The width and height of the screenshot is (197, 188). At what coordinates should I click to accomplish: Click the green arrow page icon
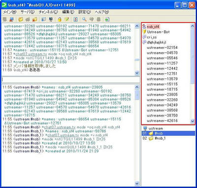coord(107,19)
